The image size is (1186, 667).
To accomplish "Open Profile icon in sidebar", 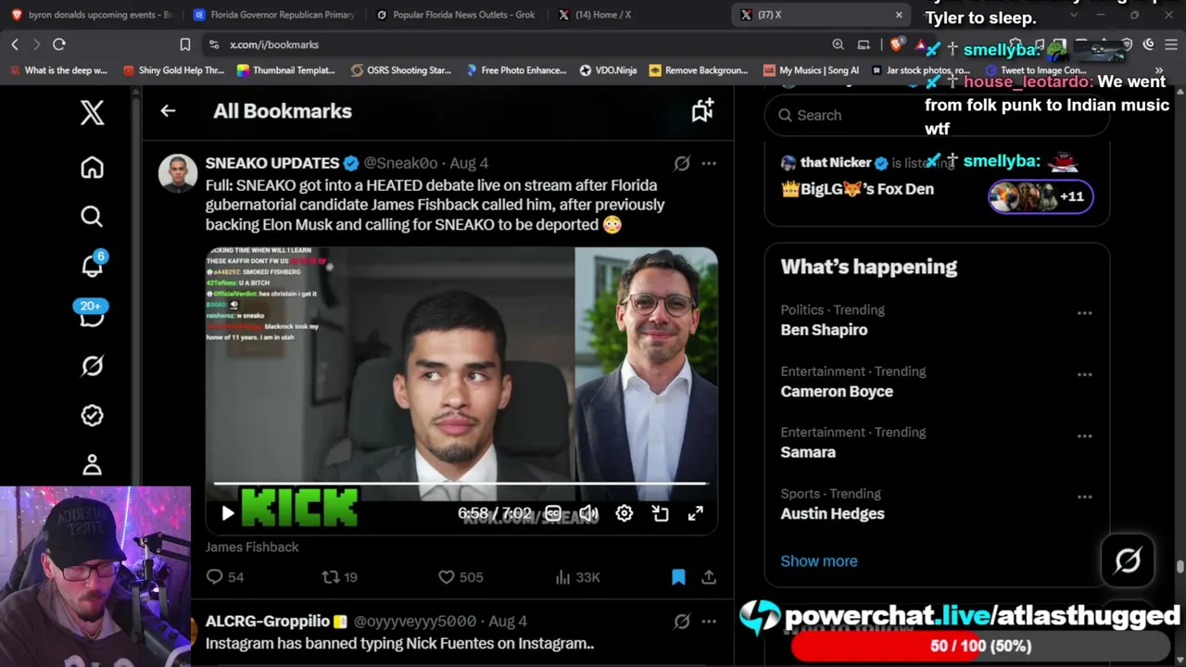I will point(92,464).
